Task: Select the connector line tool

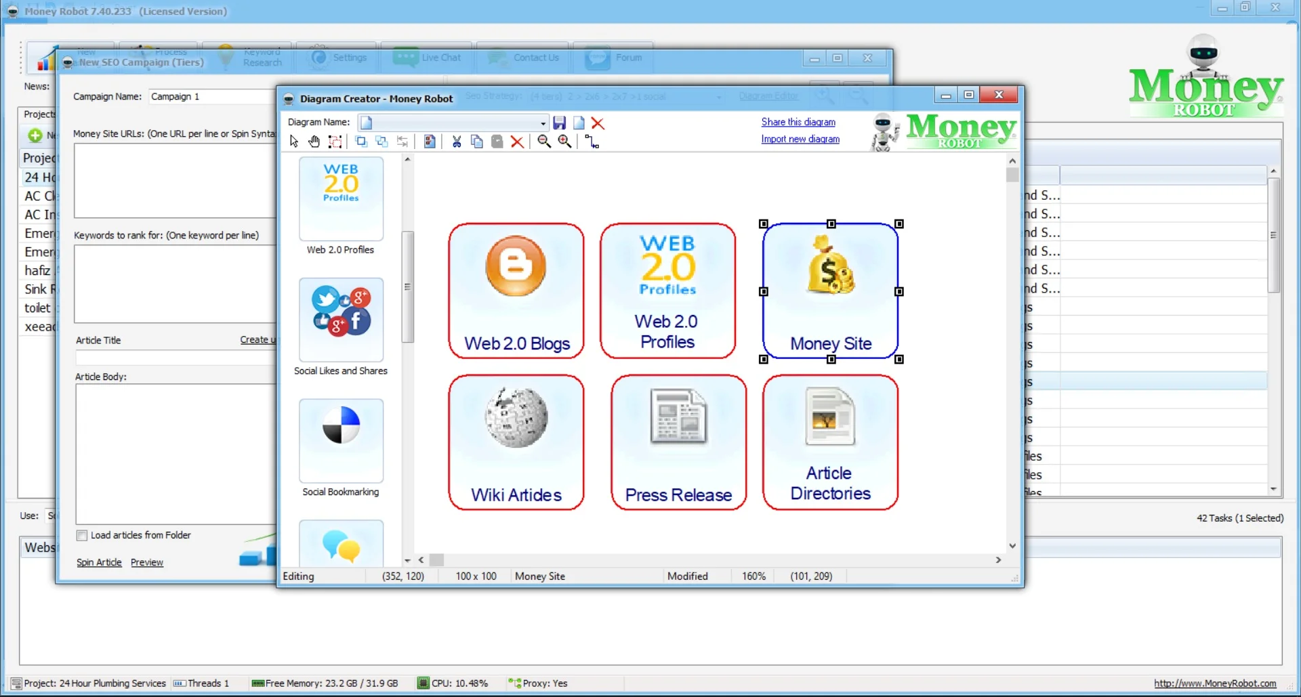Action: [x=592, y=142]
